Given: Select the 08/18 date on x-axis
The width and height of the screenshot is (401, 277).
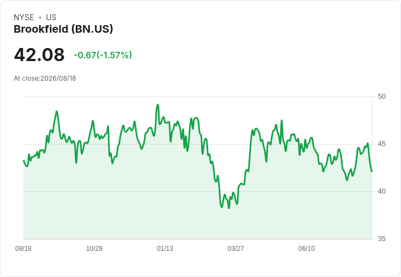Looking at the screenshot, I should click(x=23, y=249).
